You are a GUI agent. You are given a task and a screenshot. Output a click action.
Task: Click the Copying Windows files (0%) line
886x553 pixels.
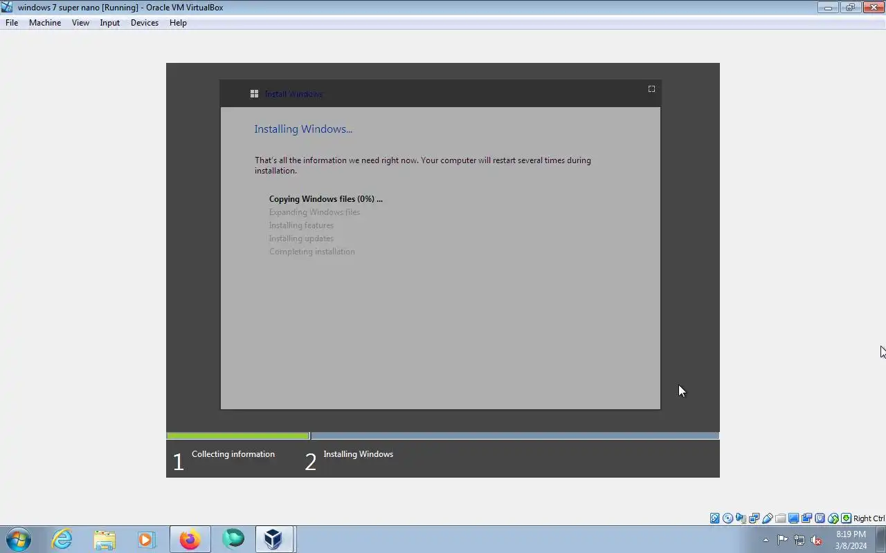(x=326, y=199)
